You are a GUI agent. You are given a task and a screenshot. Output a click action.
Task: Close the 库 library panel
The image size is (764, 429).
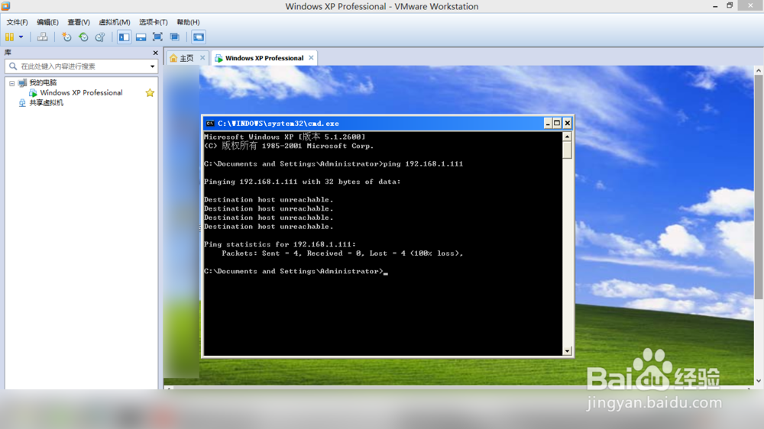(x=155, y=53)
